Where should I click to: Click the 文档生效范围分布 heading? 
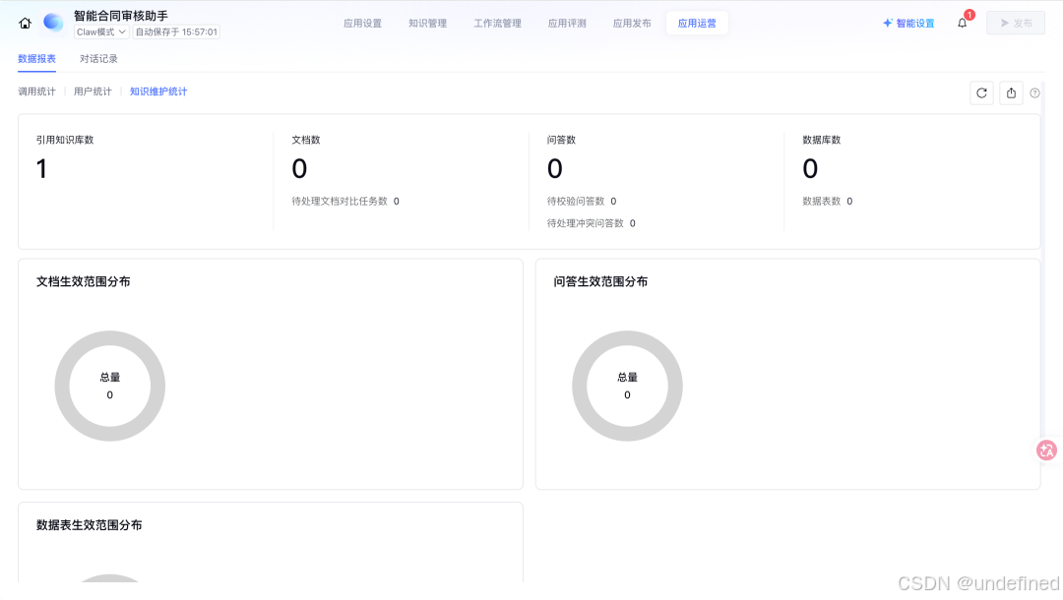(84, 281)
